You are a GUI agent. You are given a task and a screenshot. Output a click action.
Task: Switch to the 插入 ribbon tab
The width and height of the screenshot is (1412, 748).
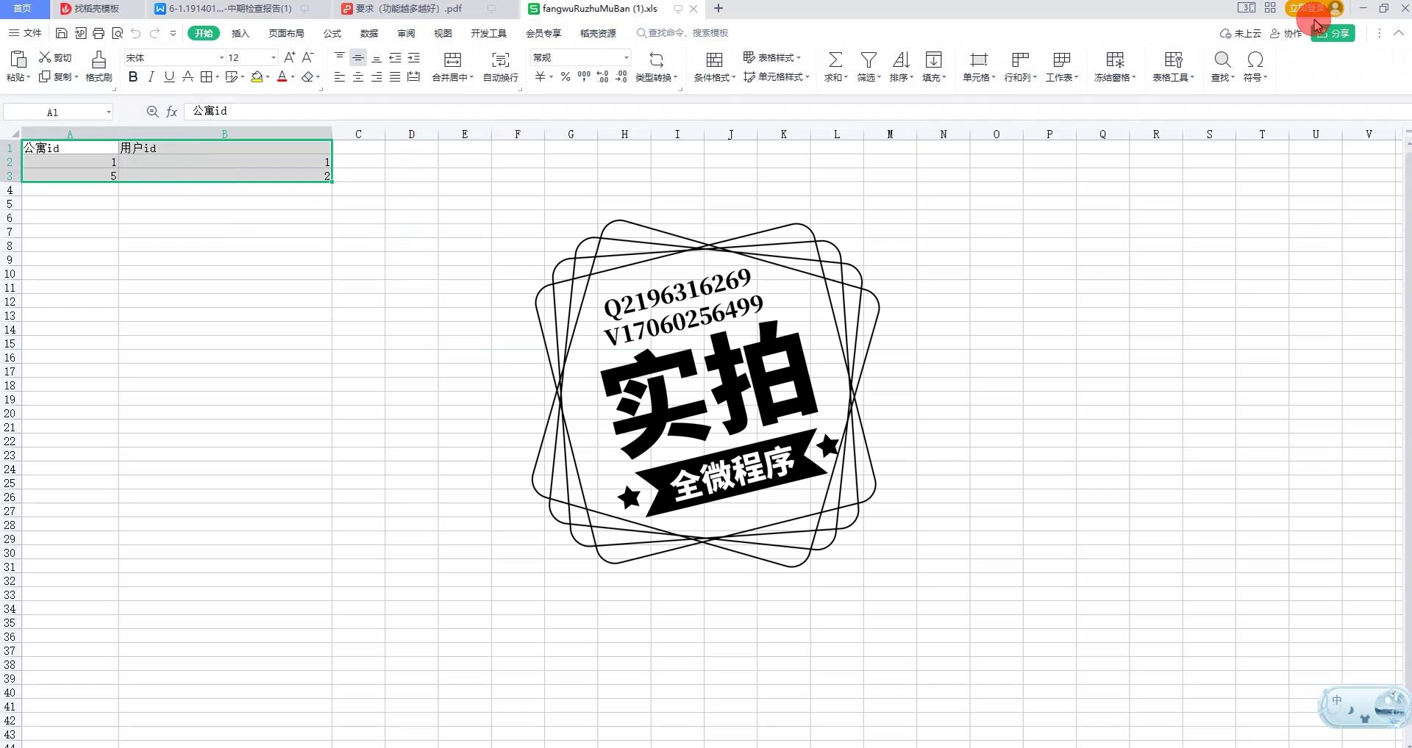click(x=240, y=33)
